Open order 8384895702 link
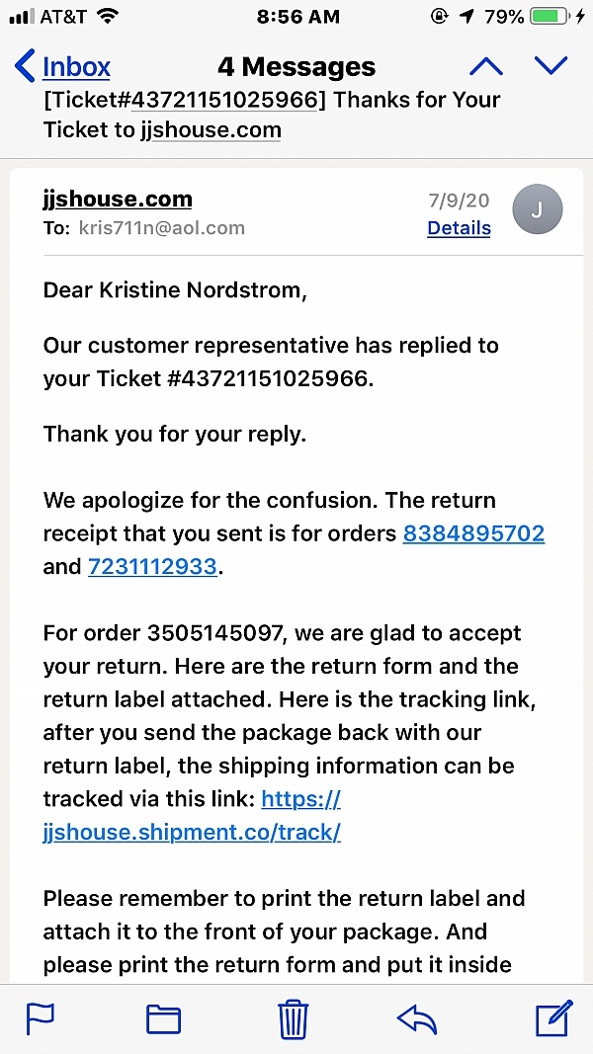Viewport: 593px width, 1054px height. (x=473, y=533)
